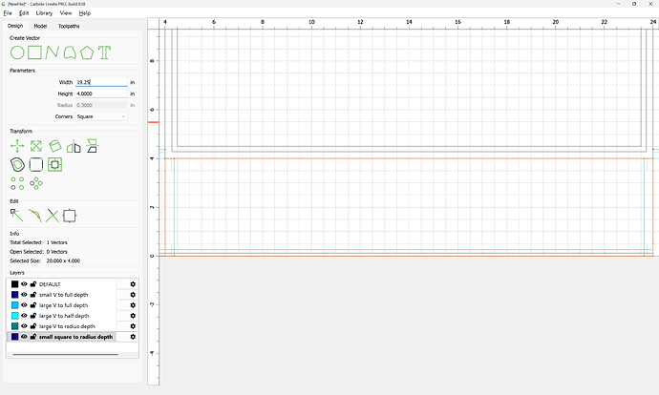Toggle visibility of large V to half depth
659x395 pixels.
[25, 316]
